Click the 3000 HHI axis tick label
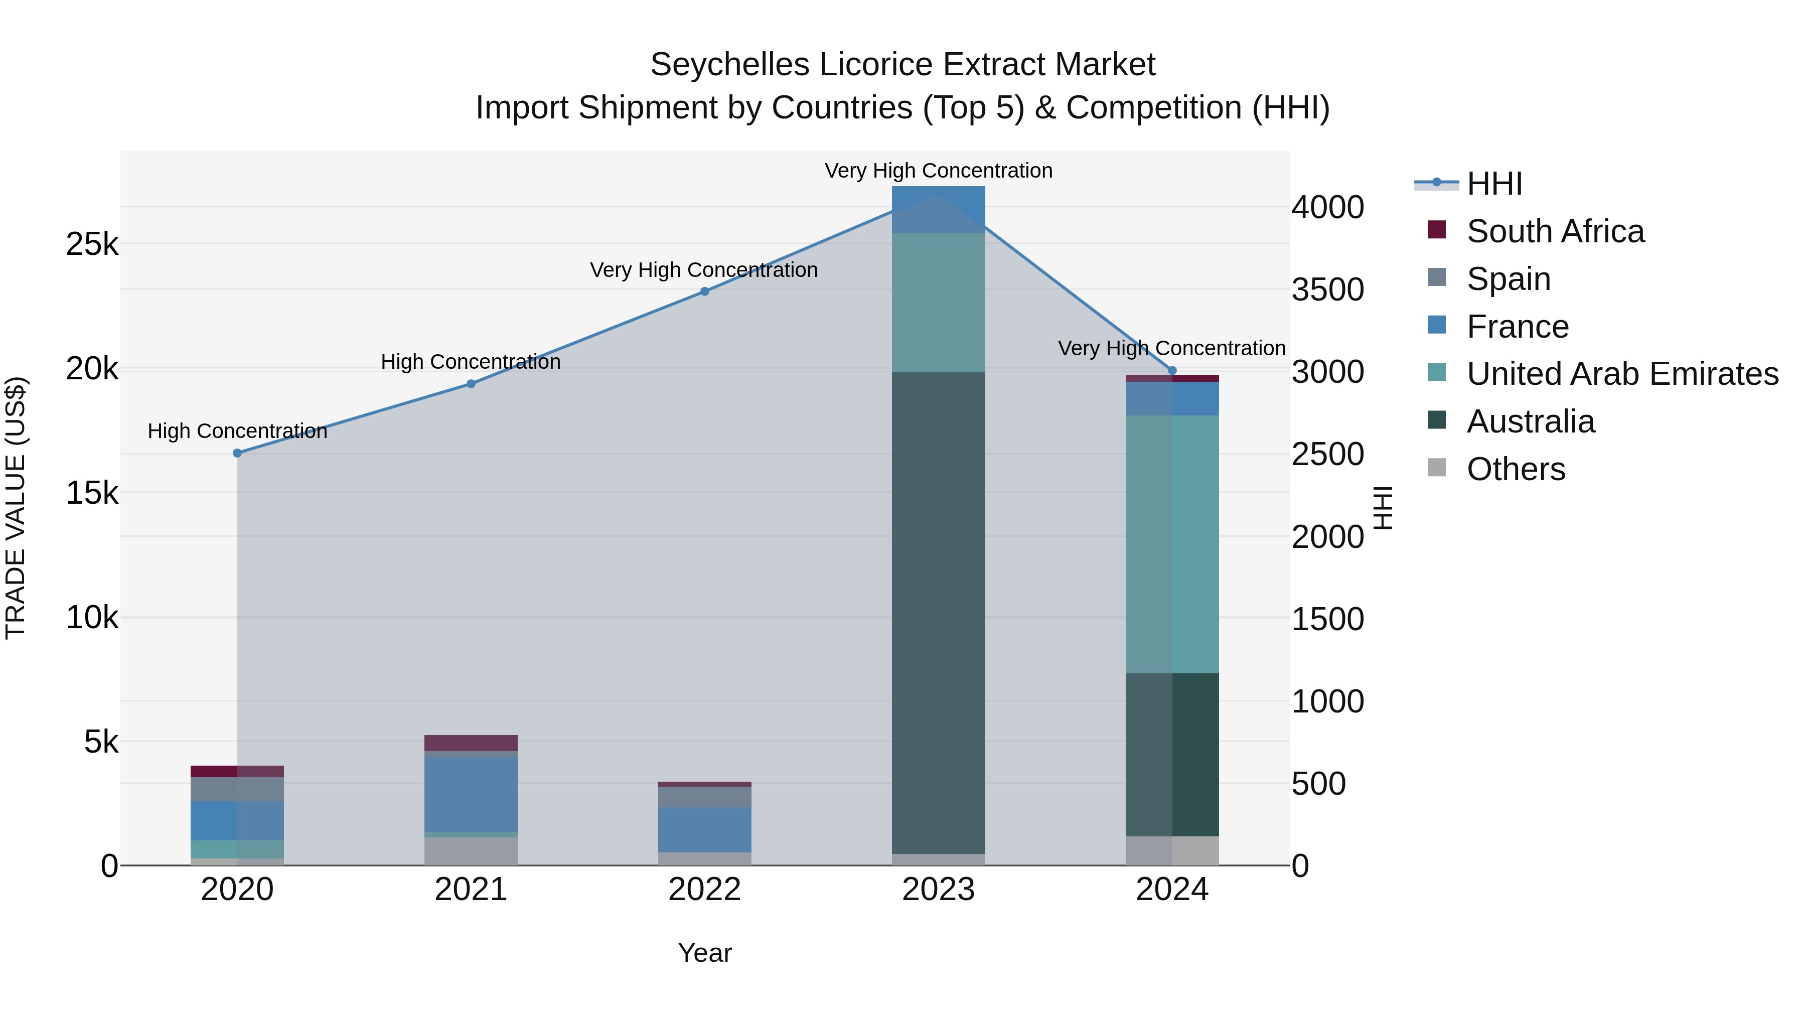The width and height of the screenshot is (1806, 1016). pos(1328,372)
